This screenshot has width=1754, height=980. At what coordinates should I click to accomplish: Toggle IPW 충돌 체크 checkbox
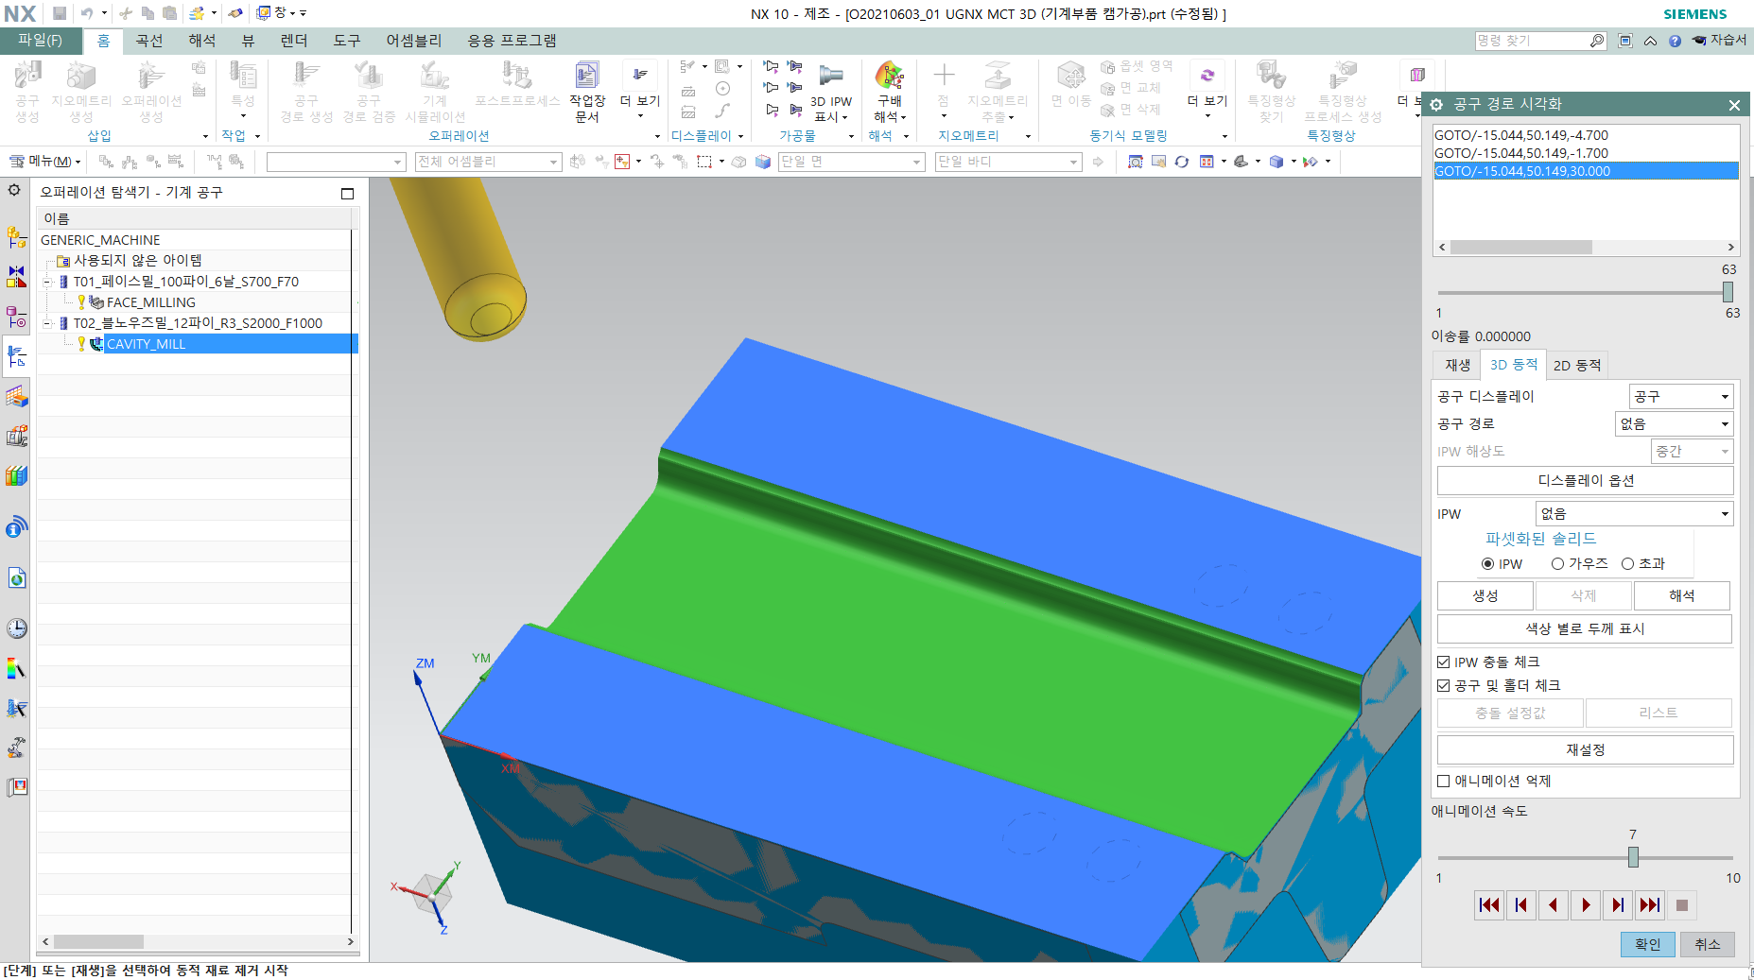pyautogui.click(x=1444, y=662)
